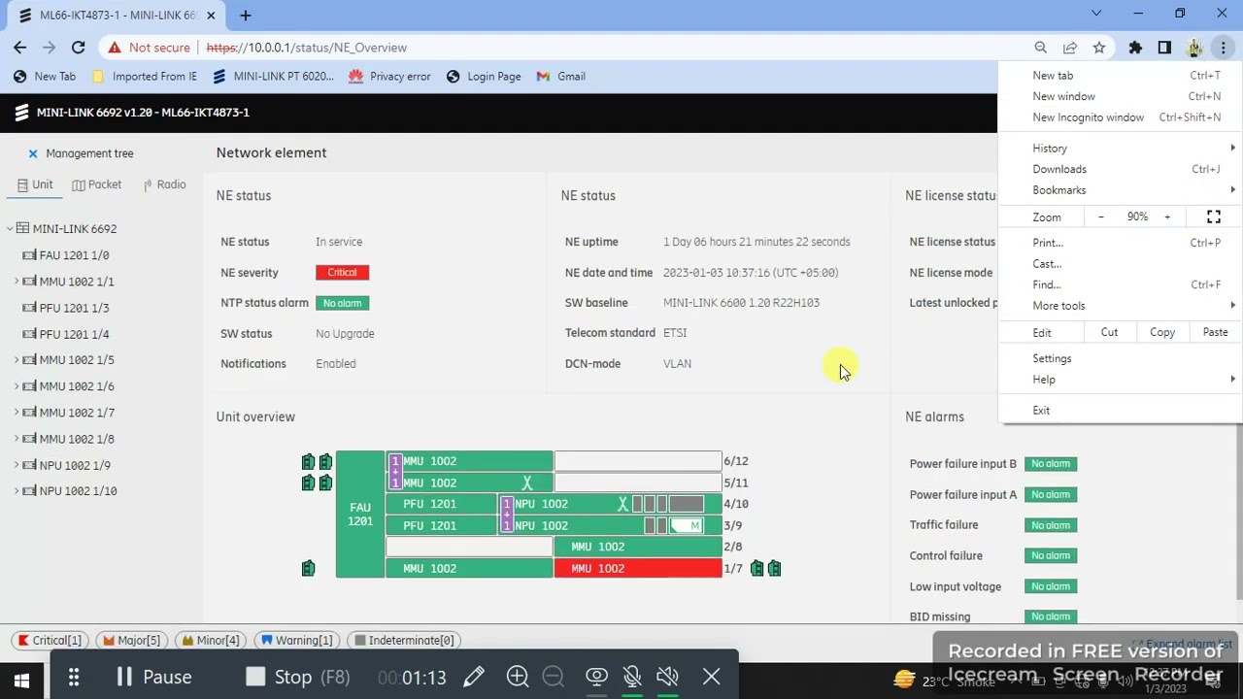Expand MMU 1002 1/8 tree node
This screenshot has width=1243, height=699.
[17, 439]
